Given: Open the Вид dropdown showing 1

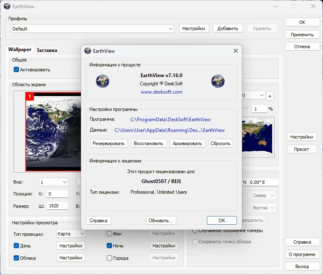Looking at the screenshot, I should click(54, 182).
